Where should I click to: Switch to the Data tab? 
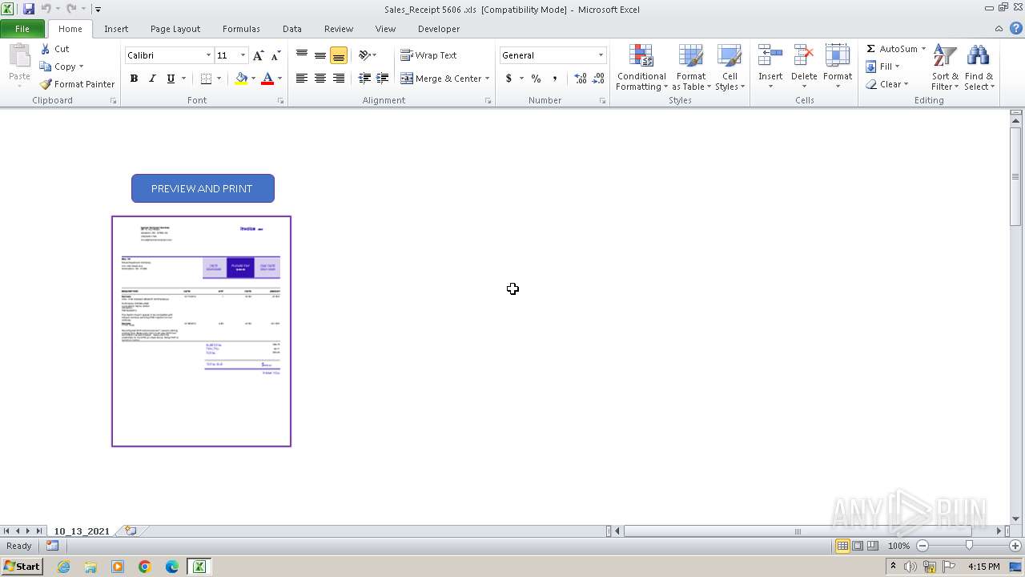(x=292, y=29)
